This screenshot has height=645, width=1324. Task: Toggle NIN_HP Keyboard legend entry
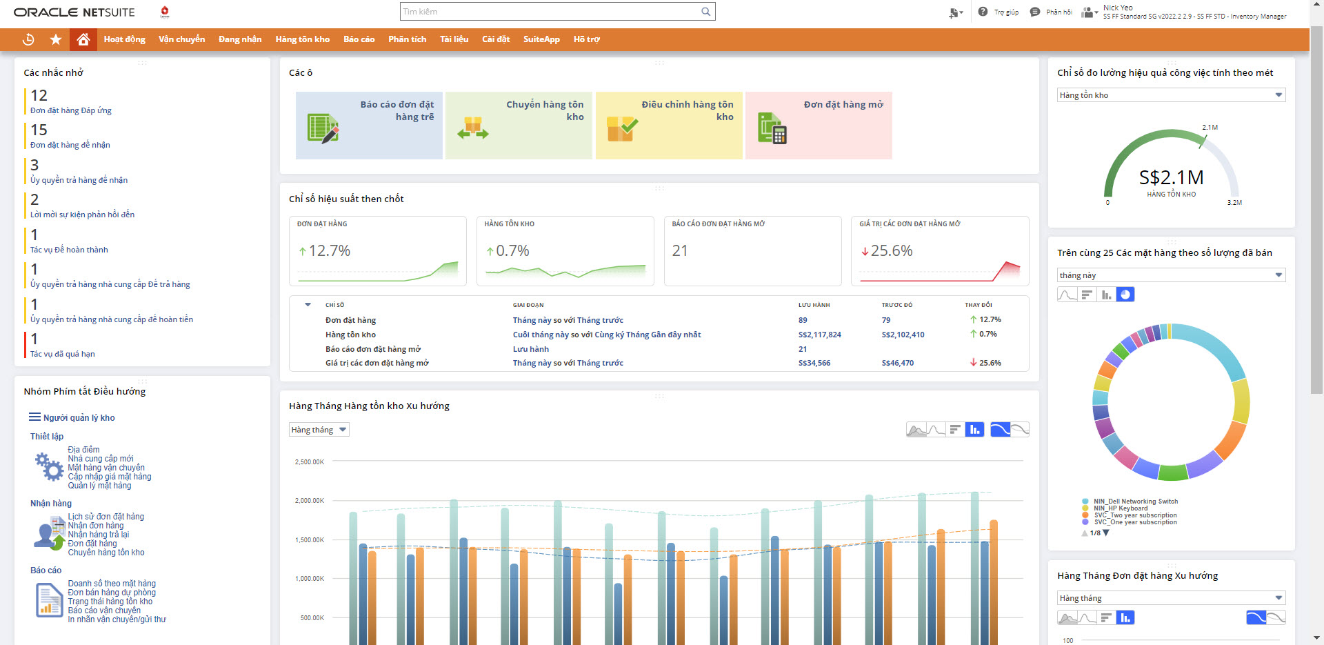click(x=1115, y=508)
